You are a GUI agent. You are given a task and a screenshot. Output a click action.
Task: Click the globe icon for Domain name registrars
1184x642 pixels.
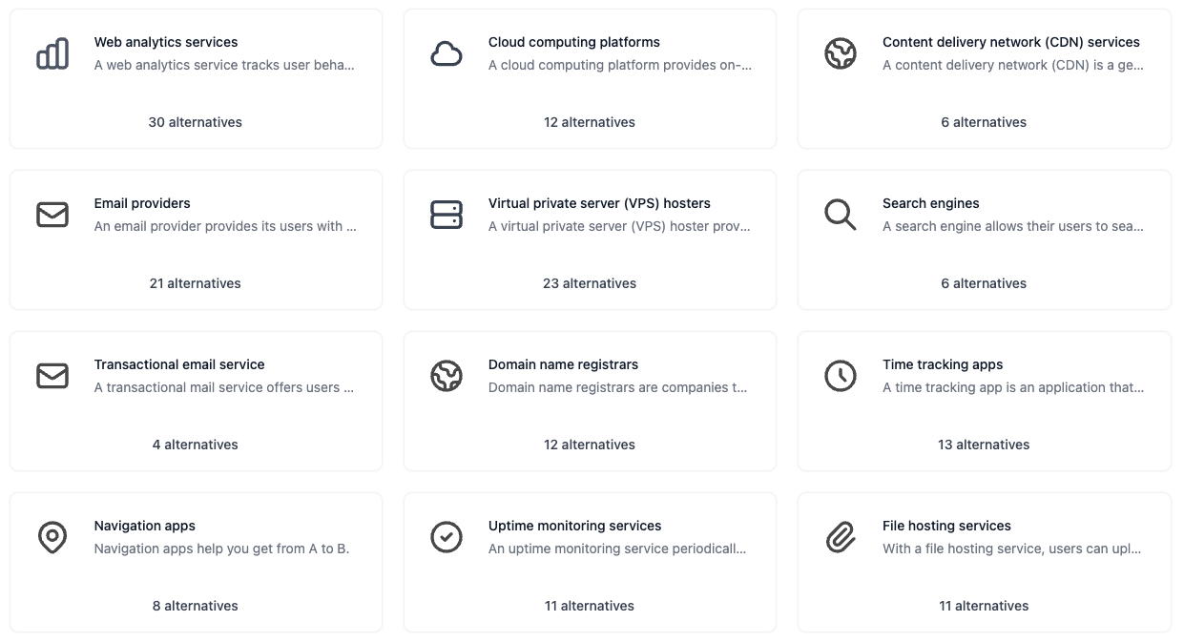(447, 376)
